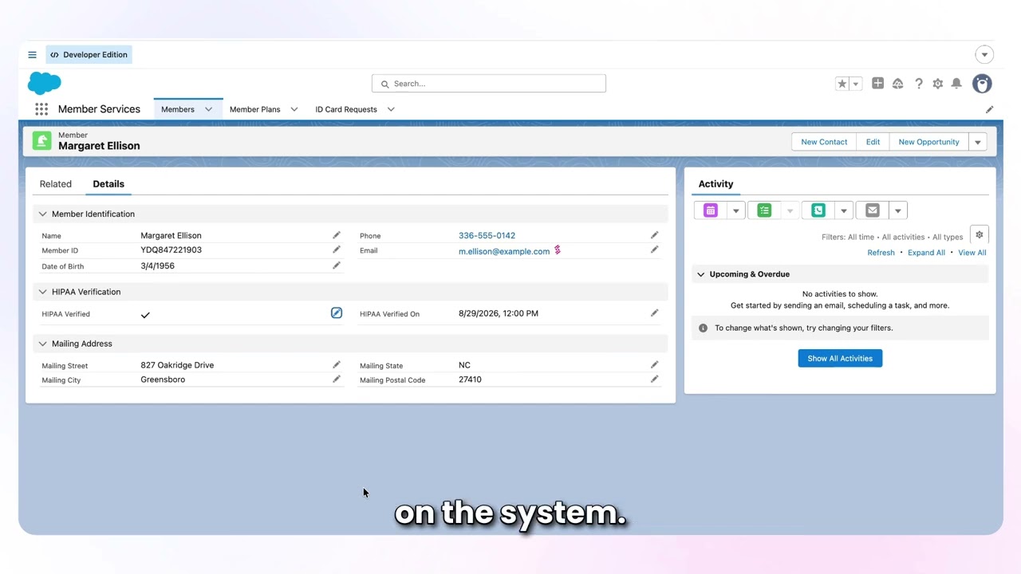1021x574 pixels.
Task: Open the Member Plans navigation tab
Action: 255,109
